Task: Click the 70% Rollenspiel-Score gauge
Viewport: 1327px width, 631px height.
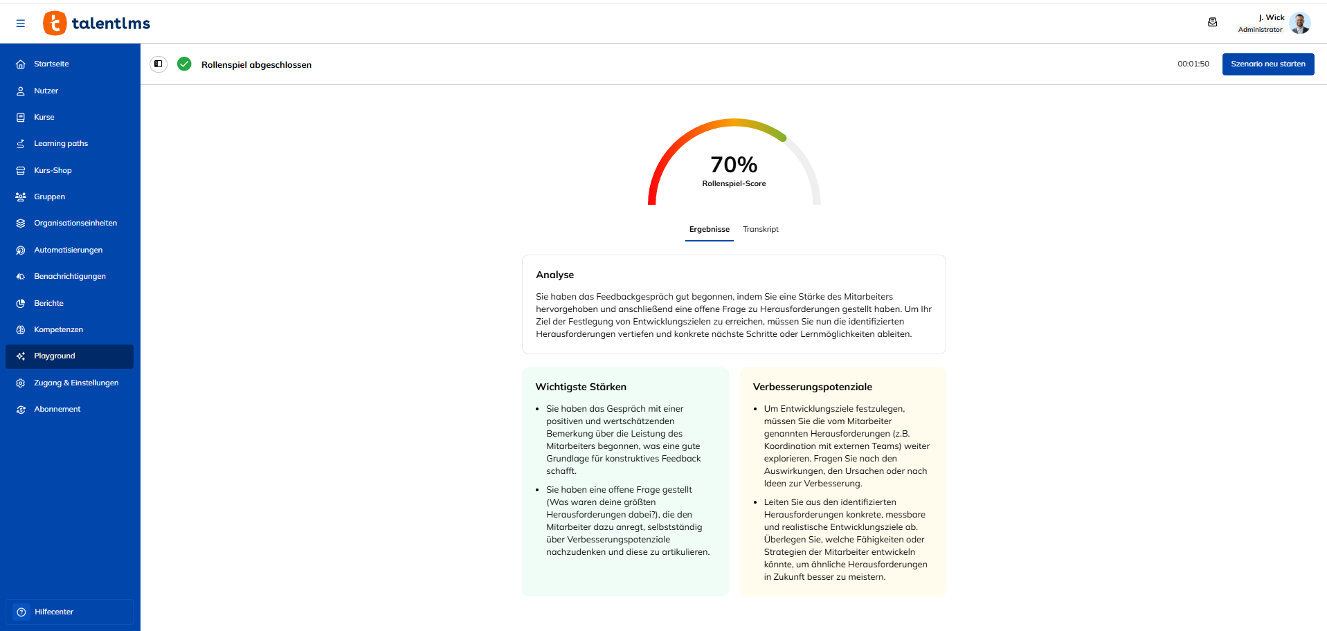Action: (734, 163)
